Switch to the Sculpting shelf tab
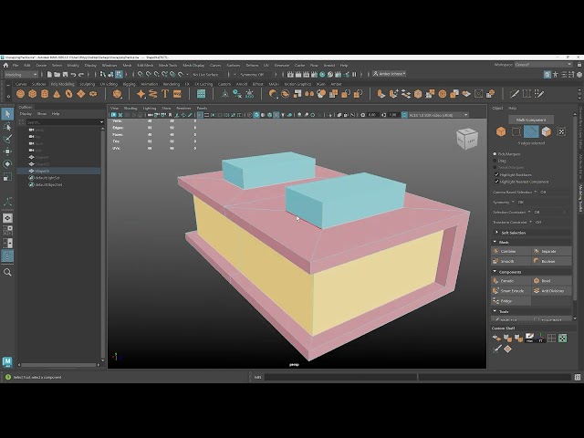Viewport: 584px width, 438px height. (88, 84)
